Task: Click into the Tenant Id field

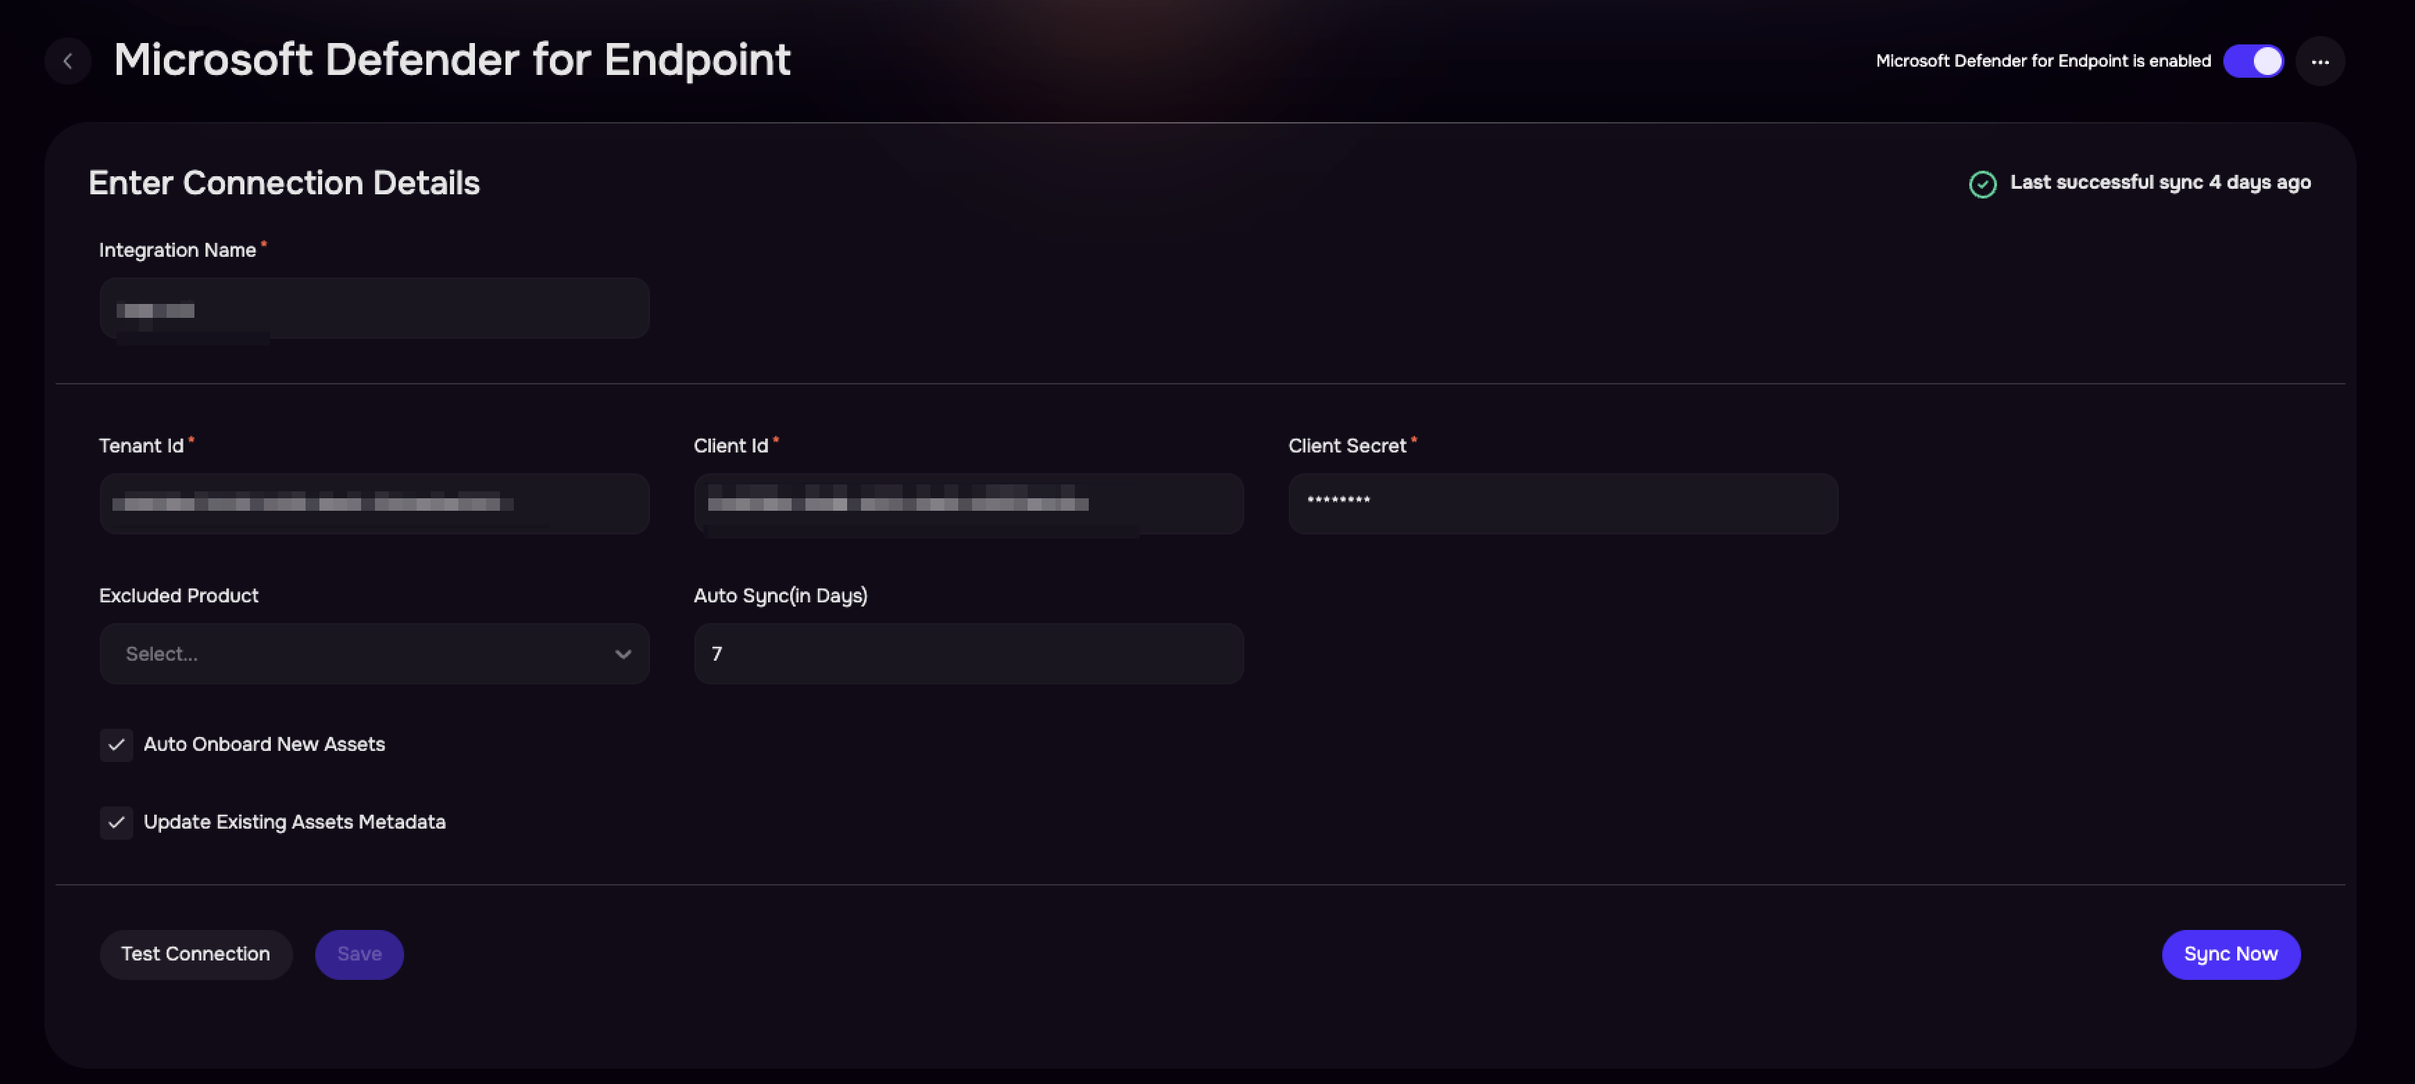Action: click(x=374, y=504)
